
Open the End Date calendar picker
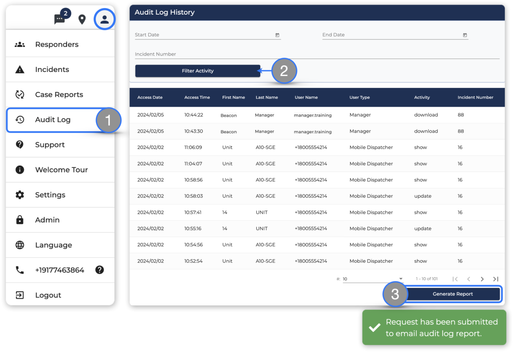pyautogui.click(x=465, y=34)
